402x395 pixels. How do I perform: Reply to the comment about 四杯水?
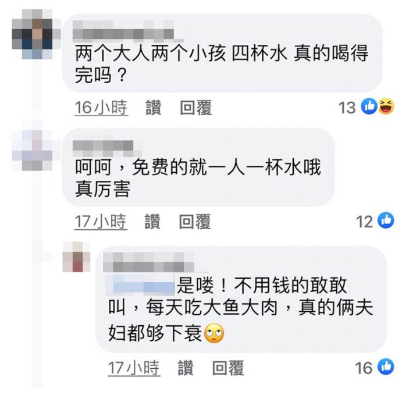195,108
